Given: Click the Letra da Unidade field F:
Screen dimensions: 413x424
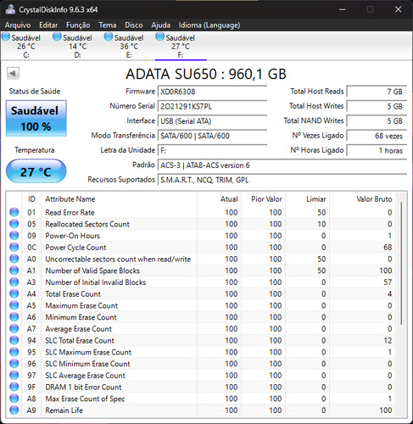Looking at the screenshot, I should click(212, 150).
